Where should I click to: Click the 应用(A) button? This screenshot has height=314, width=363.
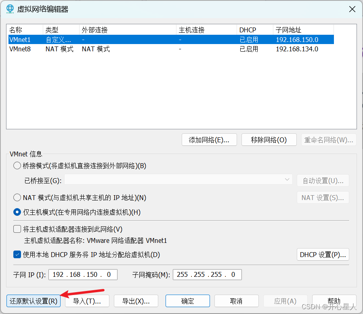(285, 301)
